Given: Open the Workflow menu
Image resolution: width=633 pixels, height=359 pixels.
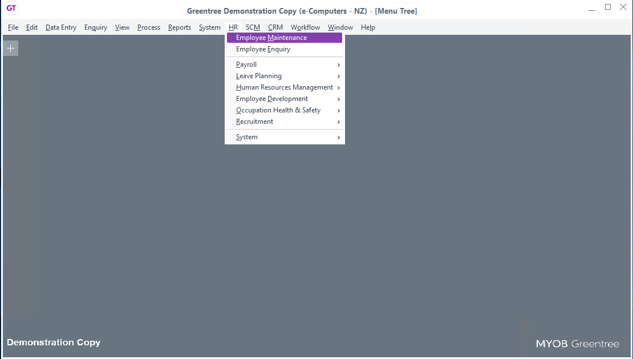Looking at the screenshot, I should (305, 27).
